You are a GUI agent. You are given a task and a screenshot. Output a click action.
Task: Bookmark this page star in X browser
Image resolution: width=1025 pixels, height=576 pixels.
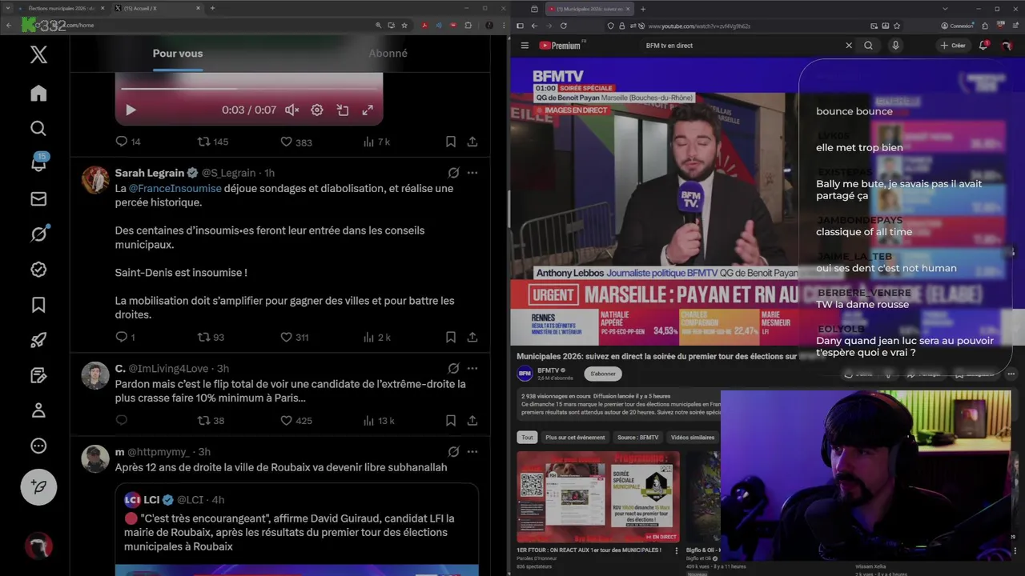click(x=404, y=25)
